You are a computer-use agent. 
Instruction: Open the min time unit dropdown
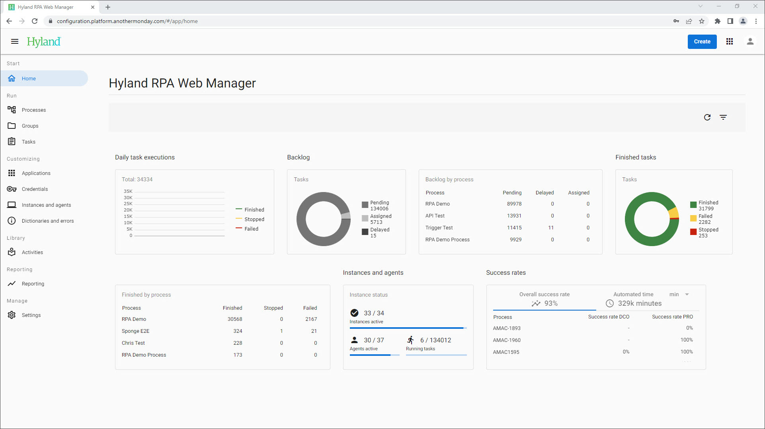[679, 295]
